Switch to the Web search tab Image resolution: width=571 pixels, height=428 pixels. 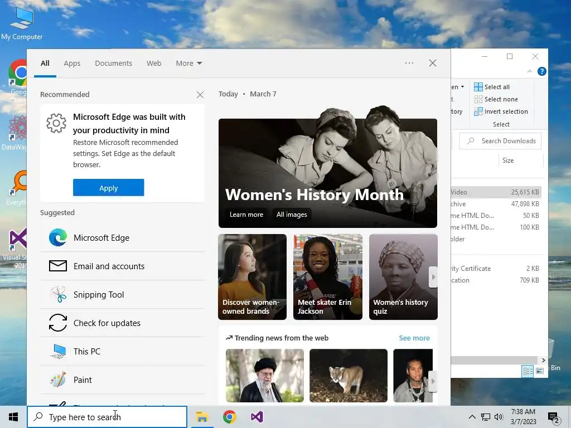[154, 64]
